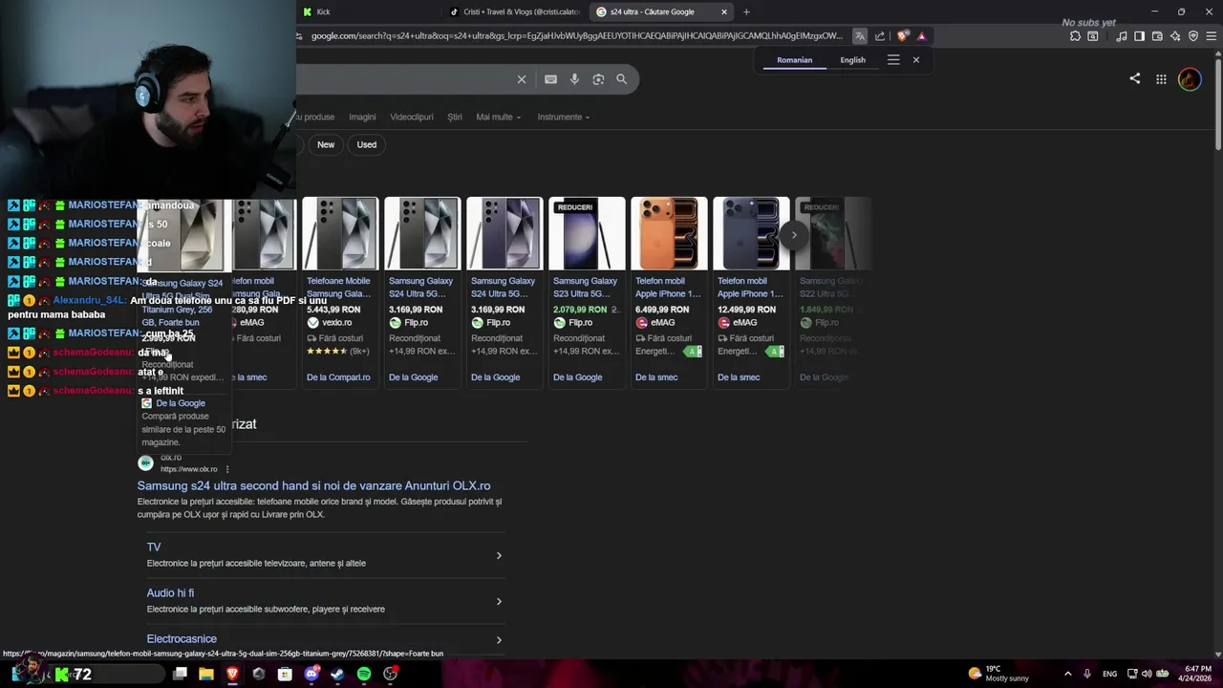Screen dimensions: 1223x688
Task: Open Spotify from the taskbar
Action: [x=364, y=674]
